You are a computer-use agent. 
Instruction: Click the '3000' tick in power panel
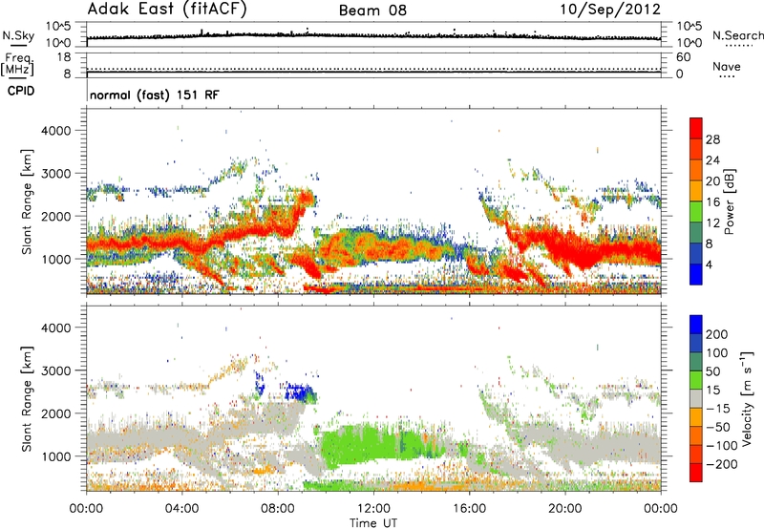click(56, 174)
